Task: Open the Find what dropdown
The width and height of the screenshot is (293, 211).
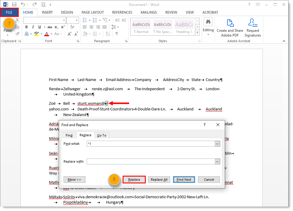Action: click(x=217, y=144)
